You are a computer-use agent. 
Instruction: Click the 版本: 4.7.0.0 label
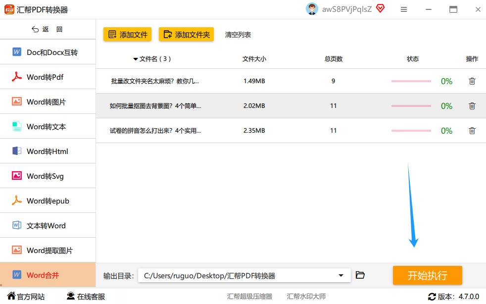458,297
